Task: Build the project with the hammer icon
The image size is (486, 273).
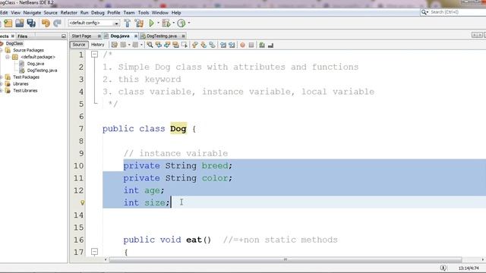Action: (128, 24)
